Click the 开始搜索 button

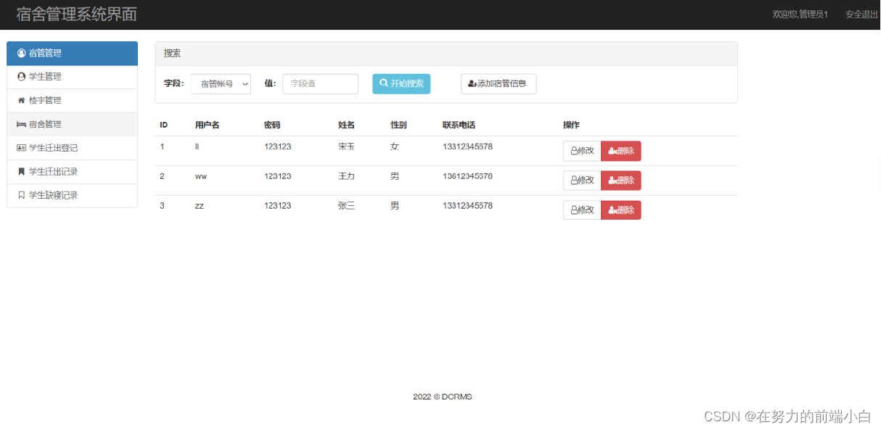click(401, 84)
